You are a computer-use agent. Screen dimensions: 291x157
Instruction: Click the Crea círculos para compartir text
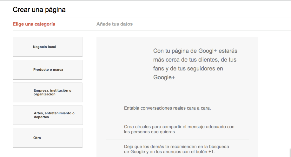pos(179,127)
